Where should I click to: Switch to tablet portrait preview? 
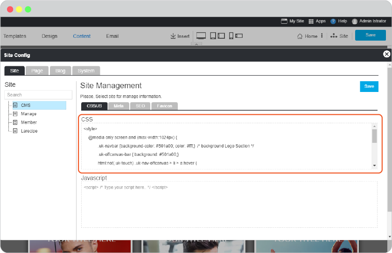tap(213, 36)
